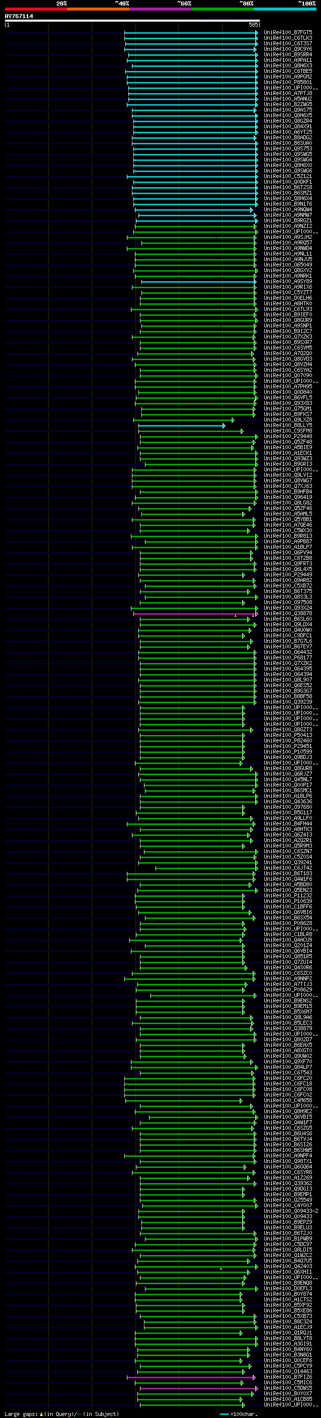Image resolution: width=321 pixels, height=1418 pixels.
Task: Select the UniRef100_Q0DKF1 subject name
Action: [288, 182]
